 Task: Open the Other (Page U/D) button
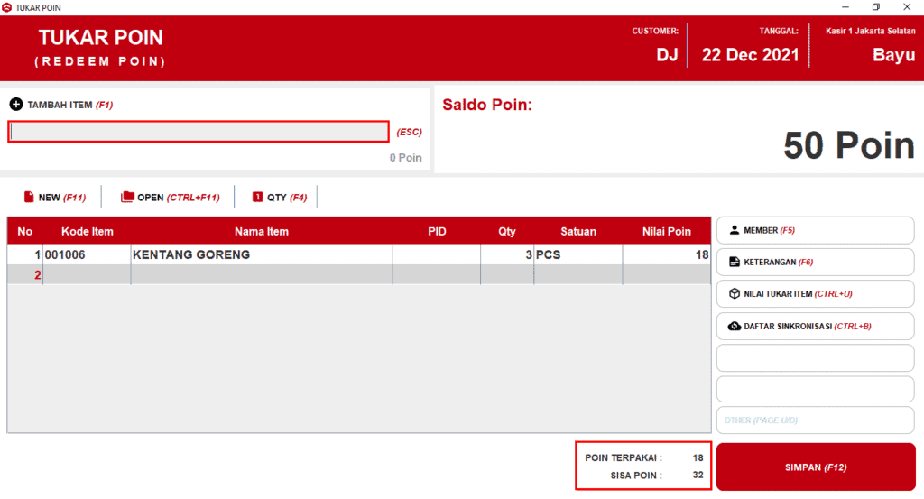[814, 420]
